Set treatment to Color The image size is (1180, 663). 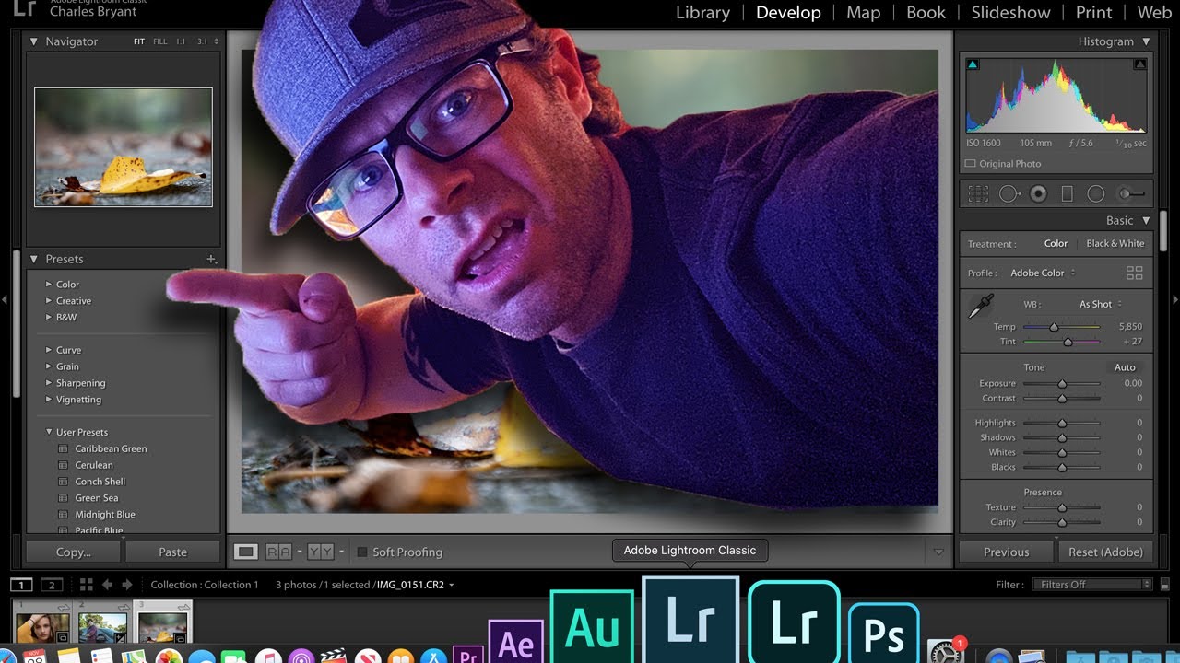[1056, 244]
